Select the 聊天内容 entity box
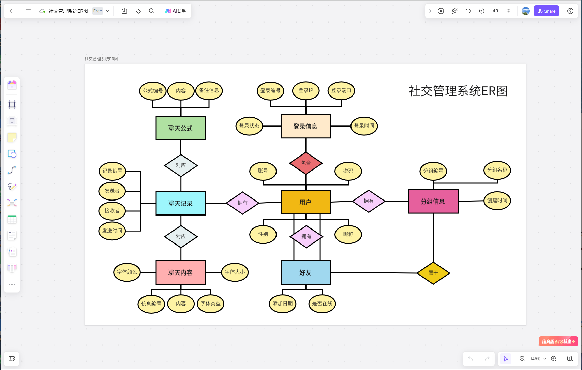This screenshot has width=582, height=370. (x=181, y=272)
